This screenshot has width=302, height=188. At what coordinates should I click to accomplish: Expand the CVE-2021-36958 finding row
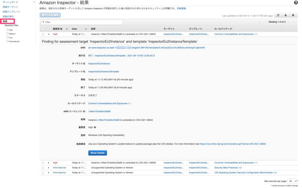(x=48, y=163)
